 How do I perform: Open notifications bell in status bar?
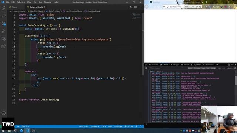point(141,126)
